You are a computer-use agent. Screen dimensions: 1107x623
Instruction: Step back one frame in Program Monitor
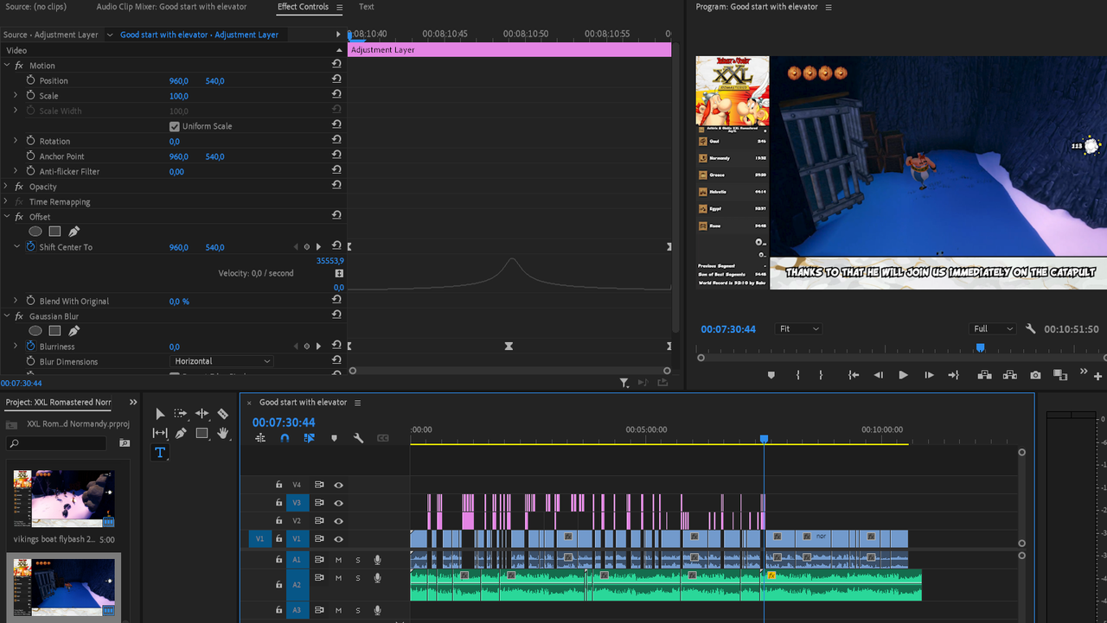pyautogui.click(x=879, y=375)
